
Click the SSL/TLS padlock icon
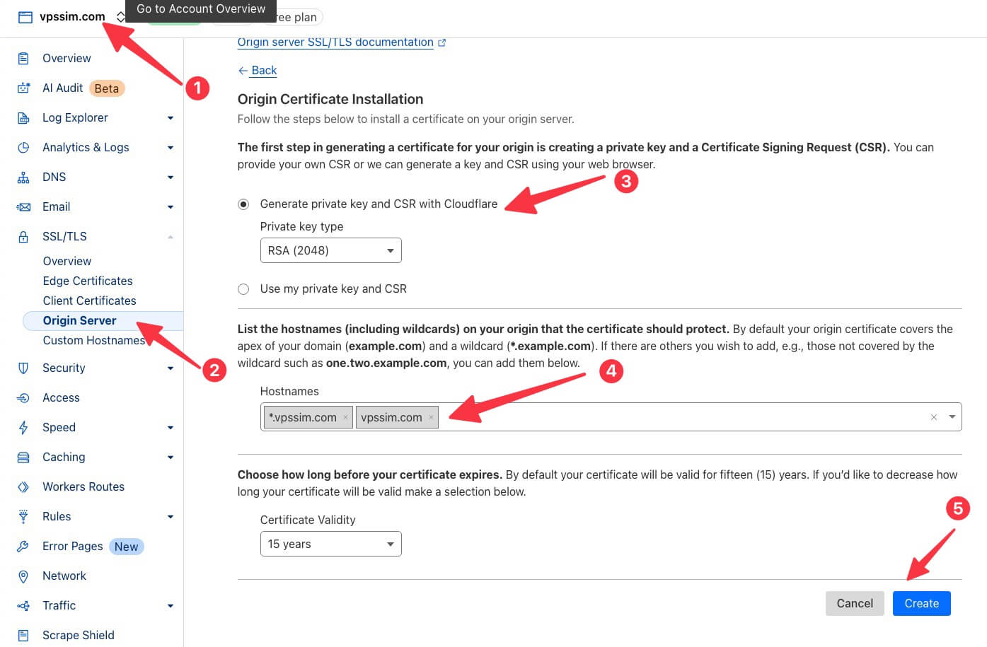pyautogui.click(x=23, y=236)
